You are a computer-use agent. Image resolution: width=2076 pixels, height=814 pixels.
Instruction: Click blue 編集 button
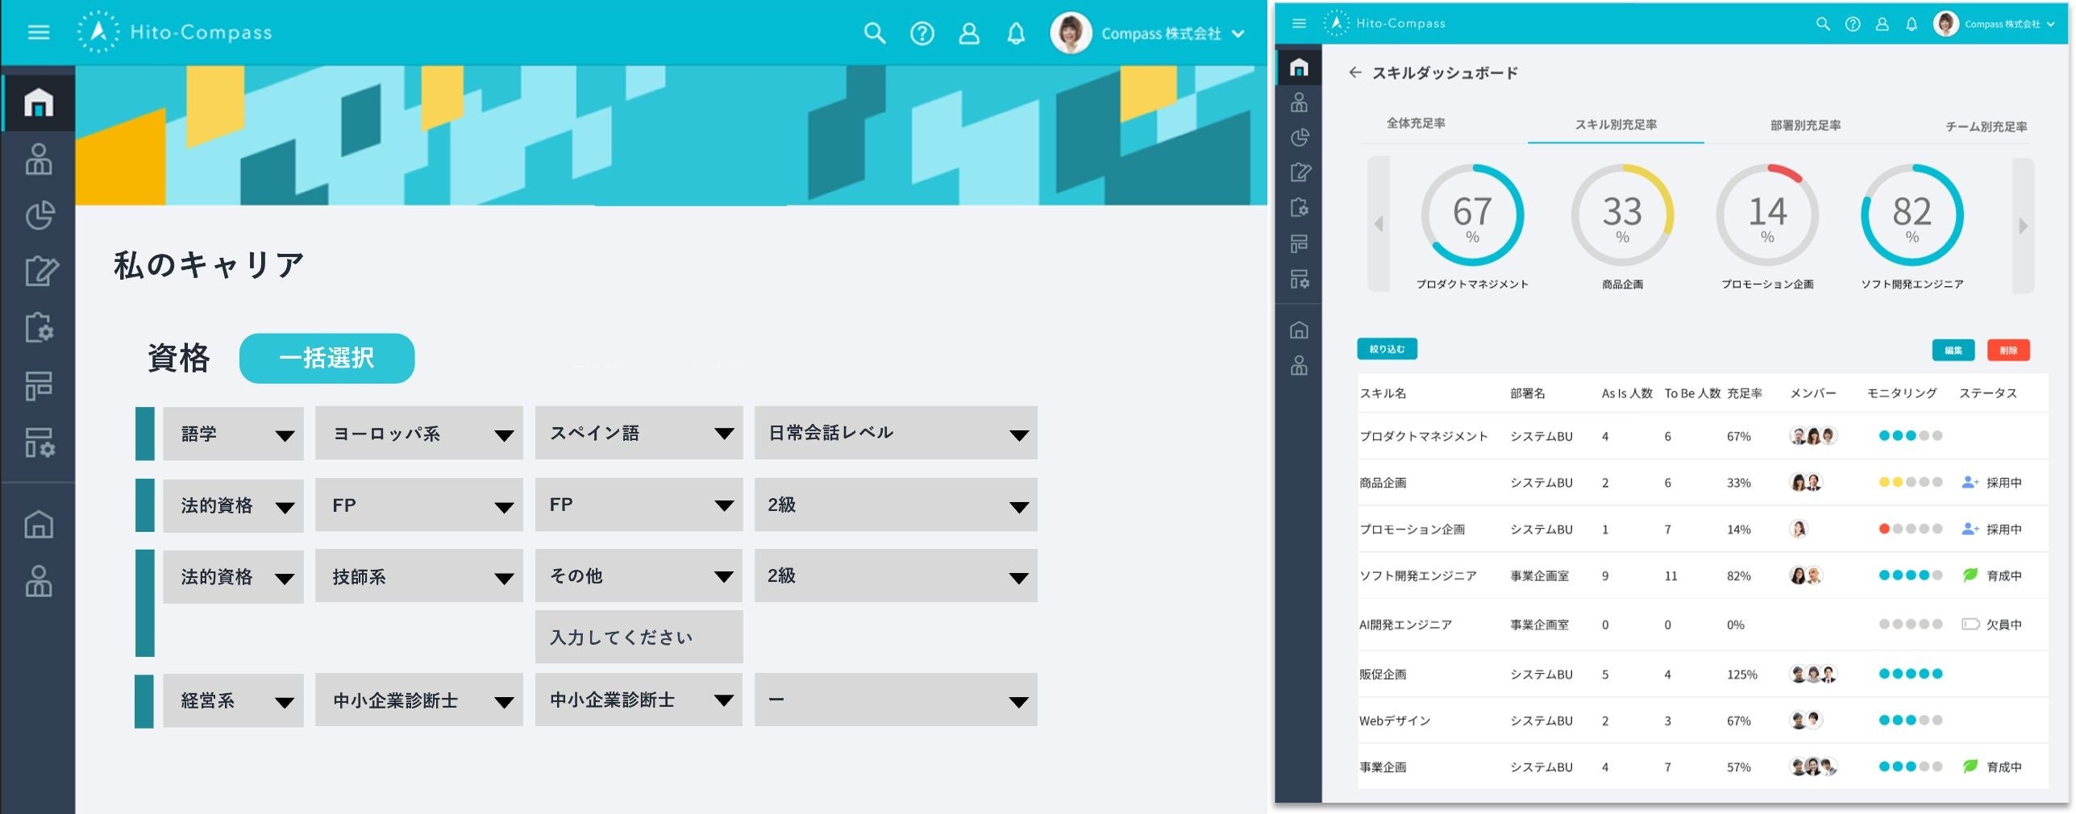(x=1953, y=350)
